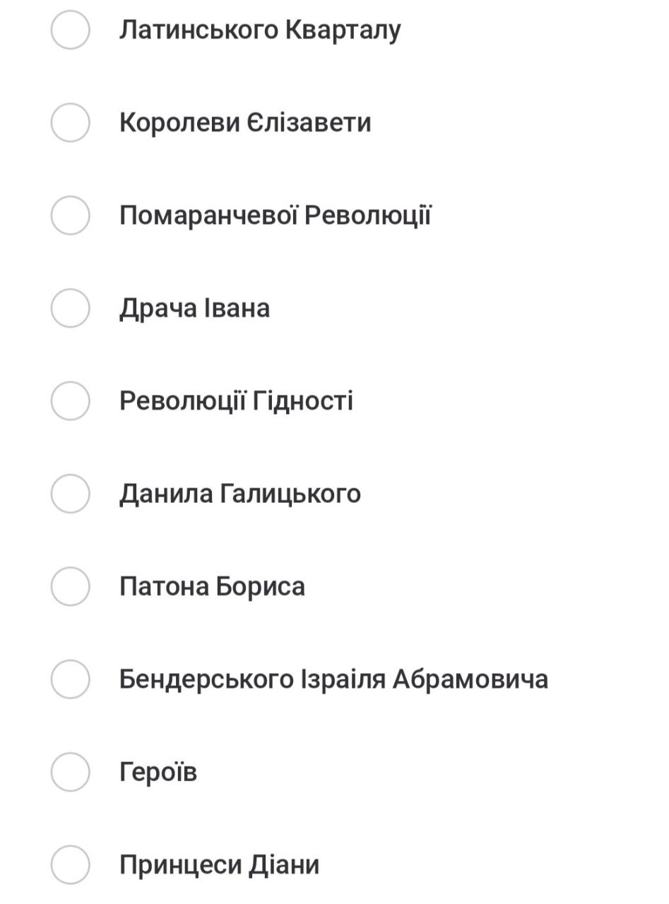Choose the Героїв radio button

[x=70, y=771]
